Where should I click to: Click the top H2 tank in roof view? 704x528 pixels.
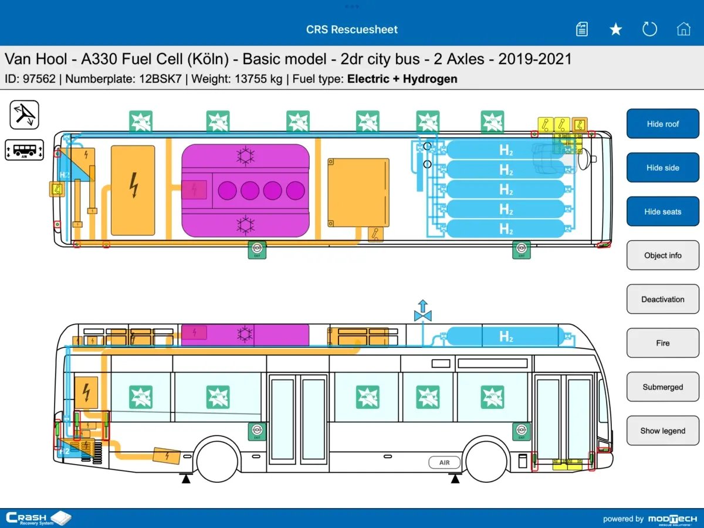(x=506, y=150)
